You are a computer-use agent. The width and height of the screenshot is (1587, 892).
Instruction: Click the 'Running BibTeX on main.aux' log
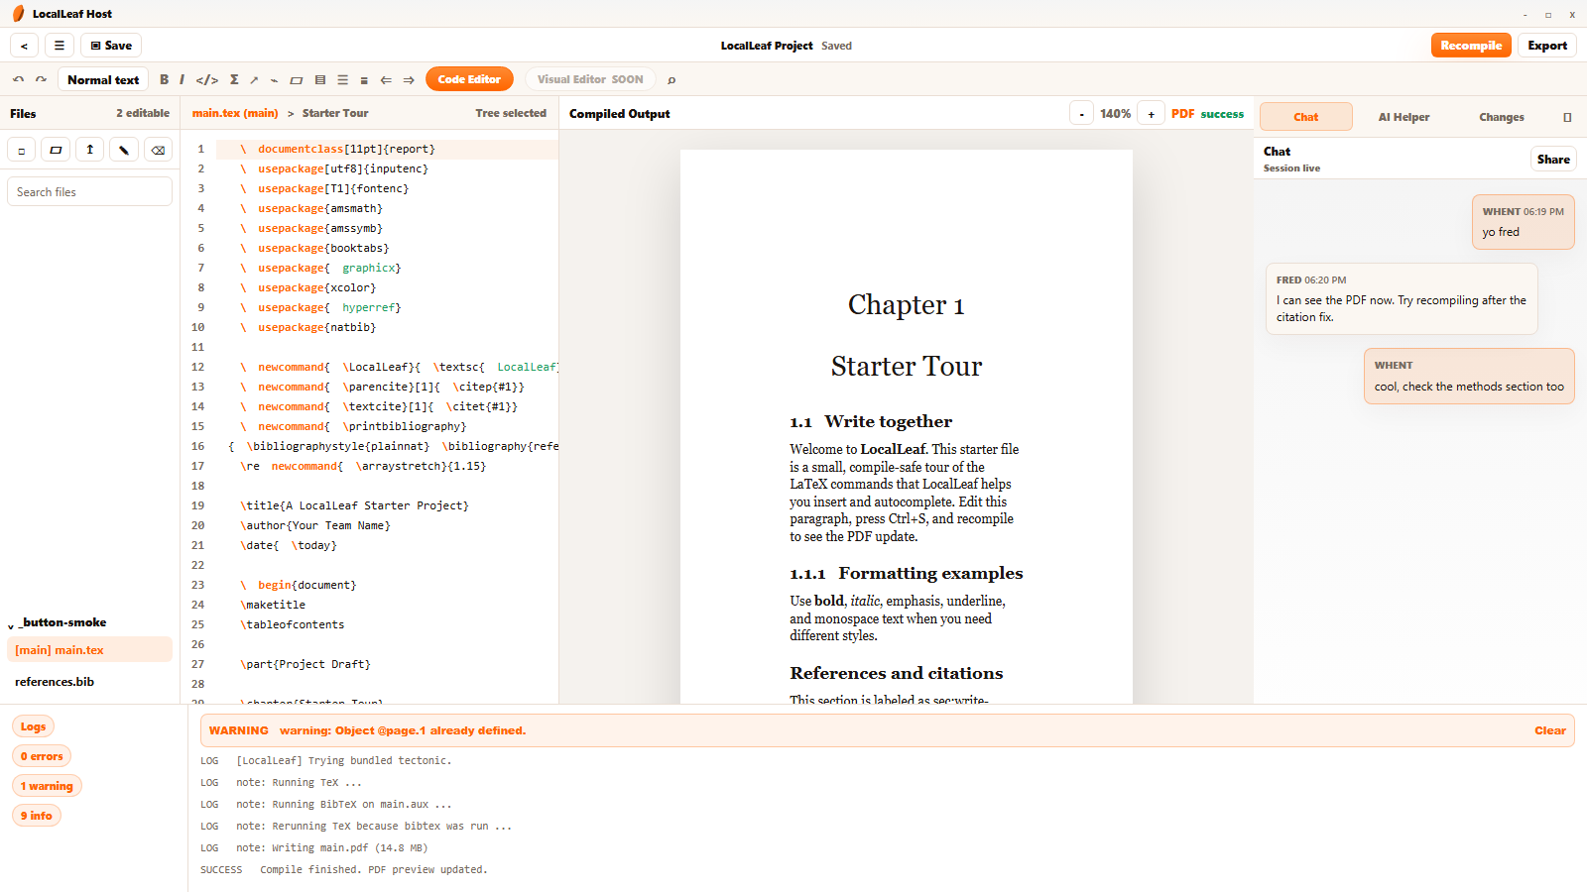325,805
